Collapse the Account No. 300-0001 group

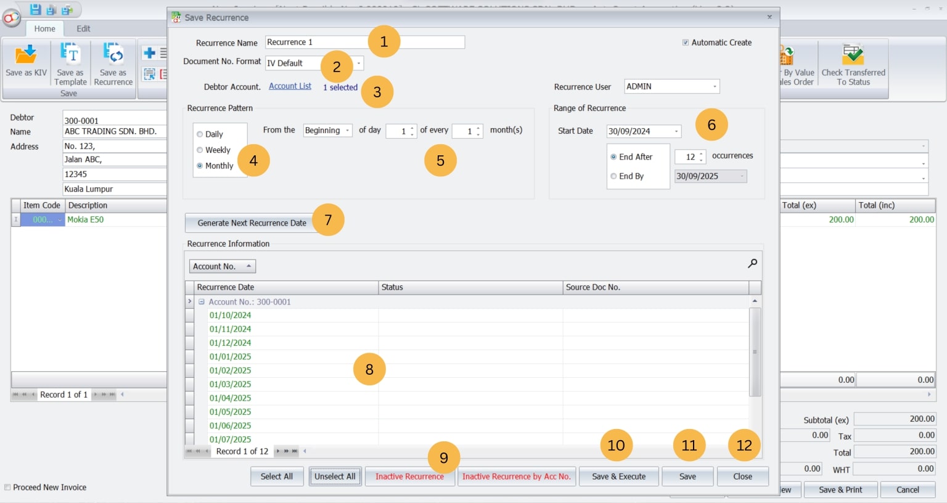pos(202,302)
